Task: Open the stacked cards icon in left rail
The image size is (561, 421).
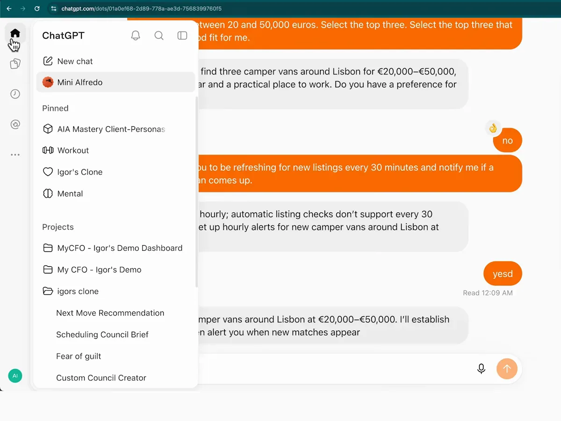Action: point(15,64)
